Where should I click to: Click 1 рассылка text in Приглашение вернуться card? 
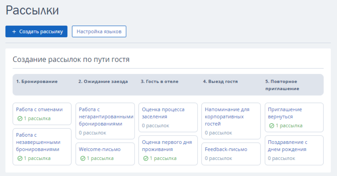pos(289,126)
